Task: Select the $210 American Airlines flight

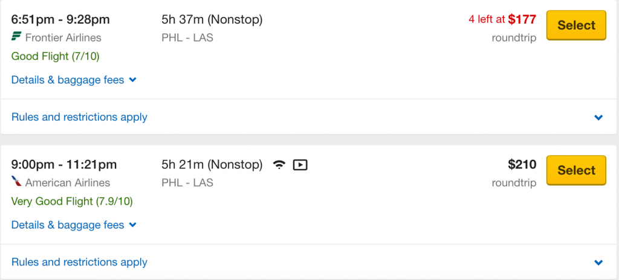Action: pos(576,170)
